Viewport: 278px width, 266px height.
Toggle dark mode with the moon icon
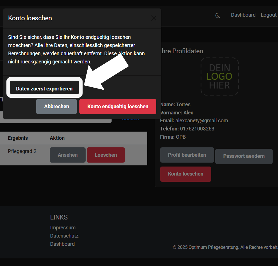218,15
